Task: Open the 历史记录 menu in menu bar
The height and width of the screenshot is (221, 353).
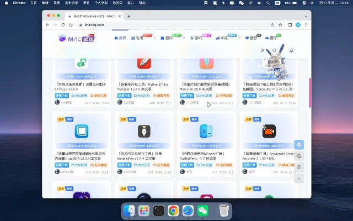Action: 71,3
